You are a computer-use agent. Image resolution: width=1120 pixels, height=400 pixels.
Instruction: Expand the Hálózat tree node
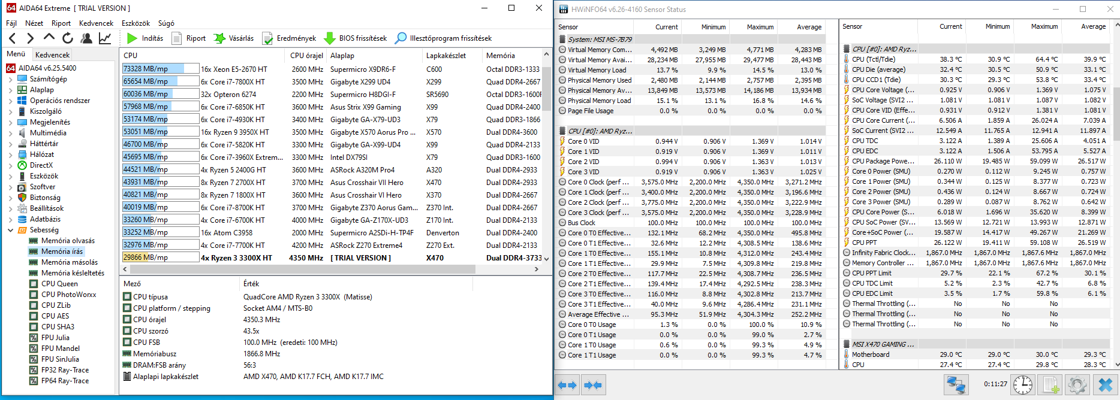click(x=10, y=155)
